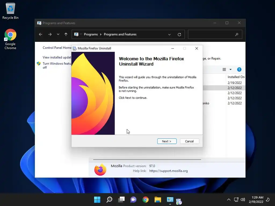Select Google Chrome desktop shortcut
This screenshot has width=275, height=206.
pyautogui.click(x=10, y=39)
